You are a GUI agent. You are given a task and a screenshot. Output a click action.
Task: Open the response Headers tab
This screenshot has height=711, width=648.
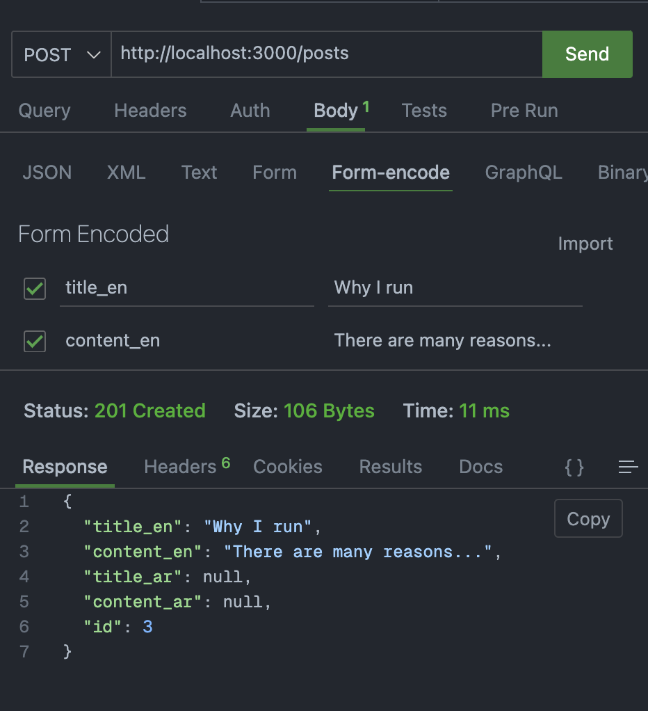point(179,467)
